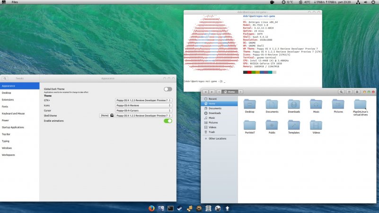Click the search icon in Tweaks window
This screenshot has height=213, width=379.
point(5,78)
